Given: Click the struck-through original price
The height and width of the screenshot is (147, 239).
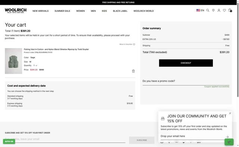Looking at the screenshot, I should (41, 70).
